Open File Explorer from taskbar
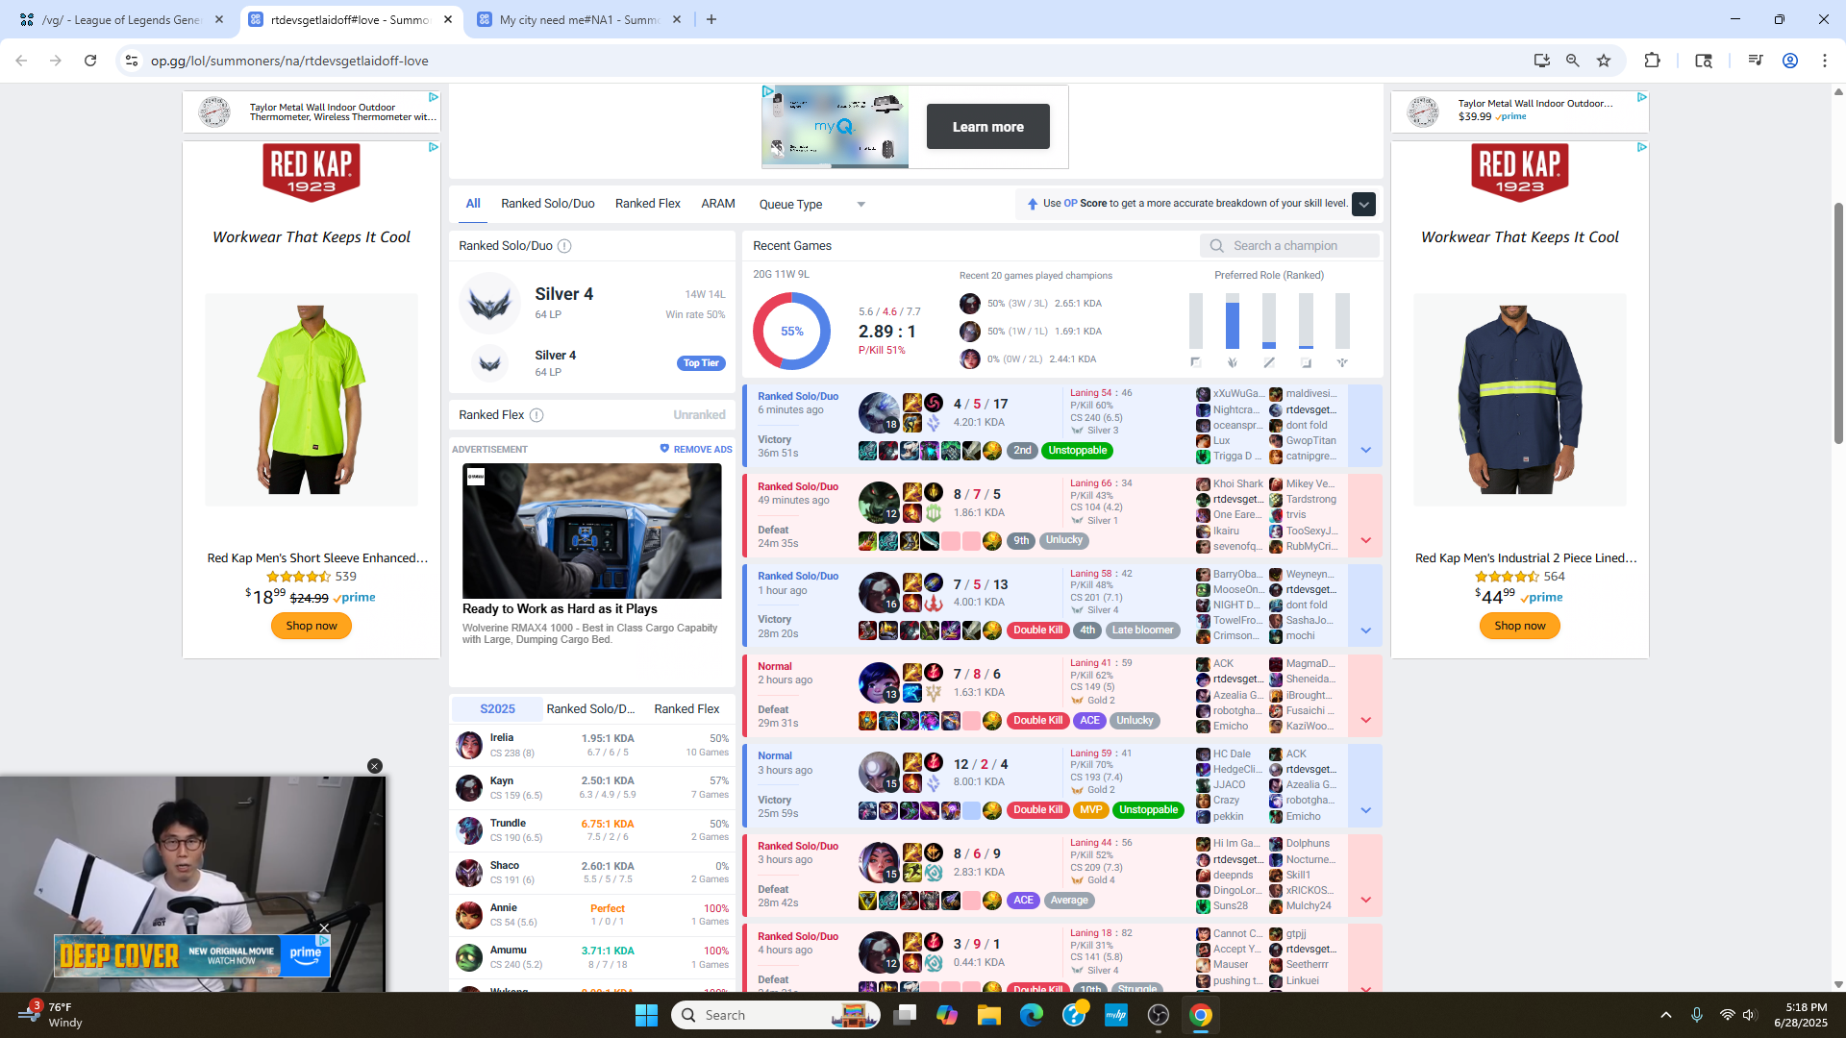 989,1015
